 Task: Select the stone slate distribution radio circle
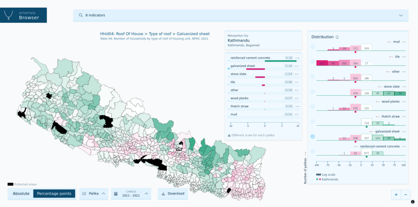(312, 92)
